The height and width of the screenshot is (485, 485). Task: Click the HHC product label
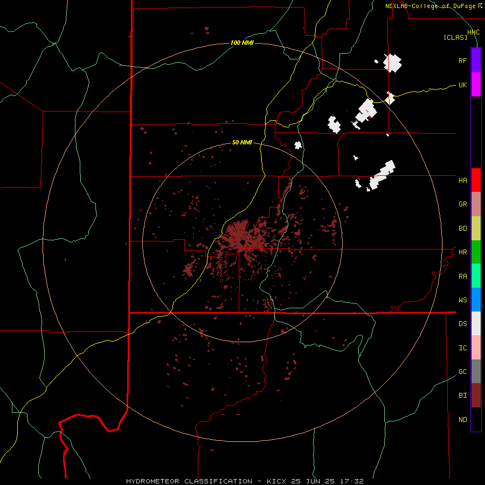[x=474, y=32]
